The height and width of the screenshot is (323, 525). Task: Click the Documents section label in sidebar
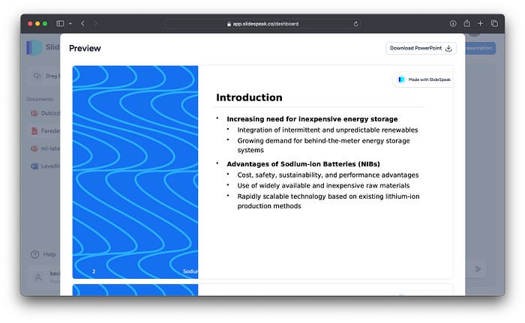pos(40,99)
